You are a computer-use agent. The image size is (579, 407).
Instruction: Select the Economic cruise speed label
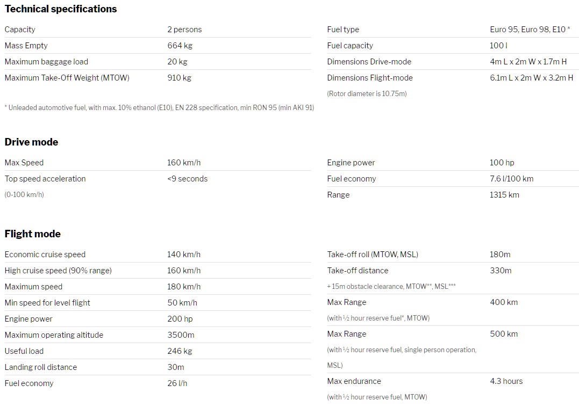pos(45,255)
